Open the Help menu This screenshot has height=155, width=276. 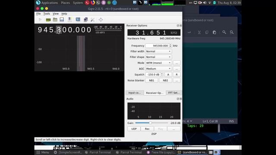click(64, 14)
